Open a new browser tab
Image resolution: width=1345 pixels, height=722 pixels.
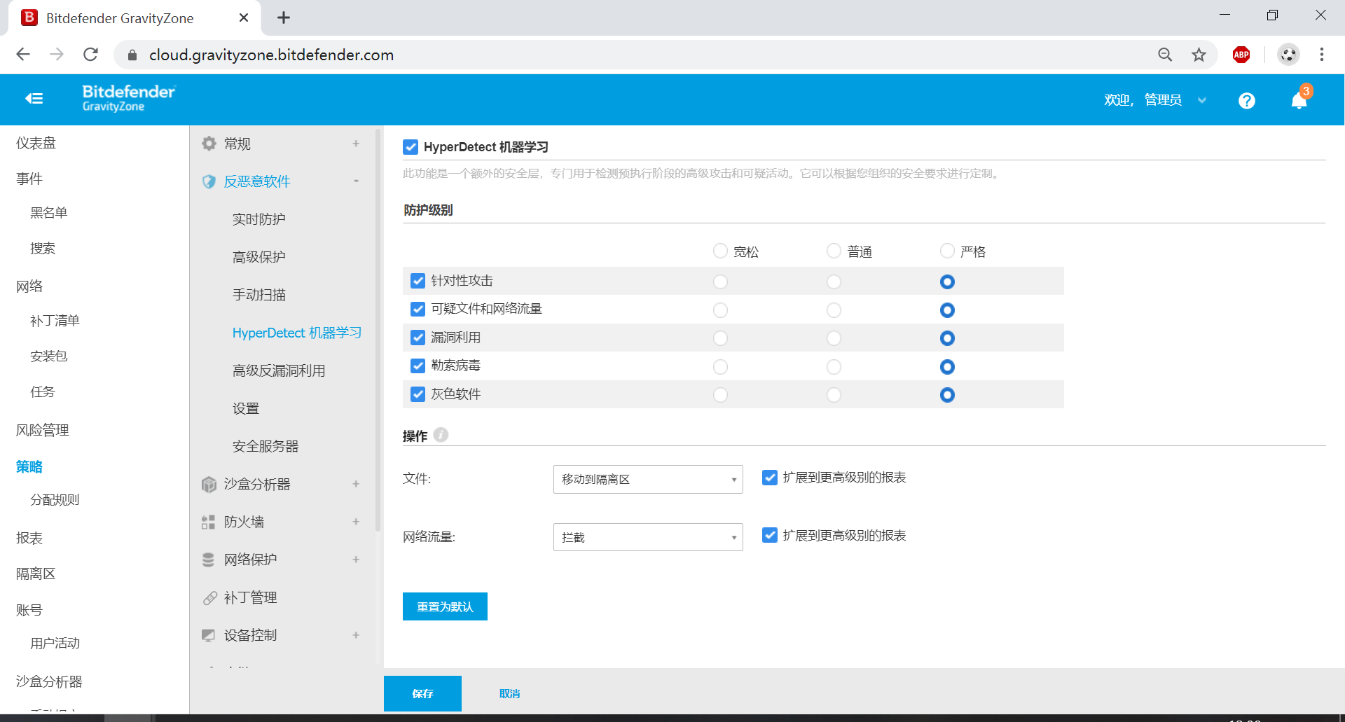click(x=284, y=18)
